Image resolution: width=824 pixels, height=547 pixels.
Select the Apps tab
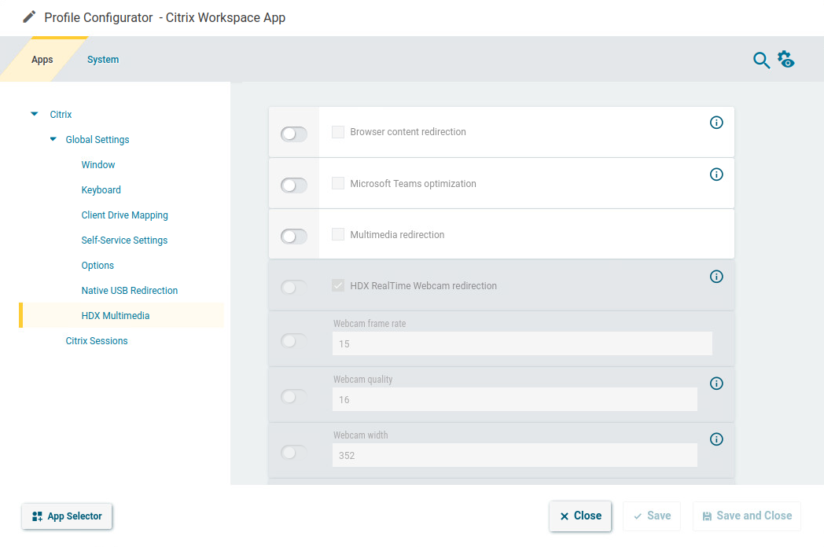(42, 60)
